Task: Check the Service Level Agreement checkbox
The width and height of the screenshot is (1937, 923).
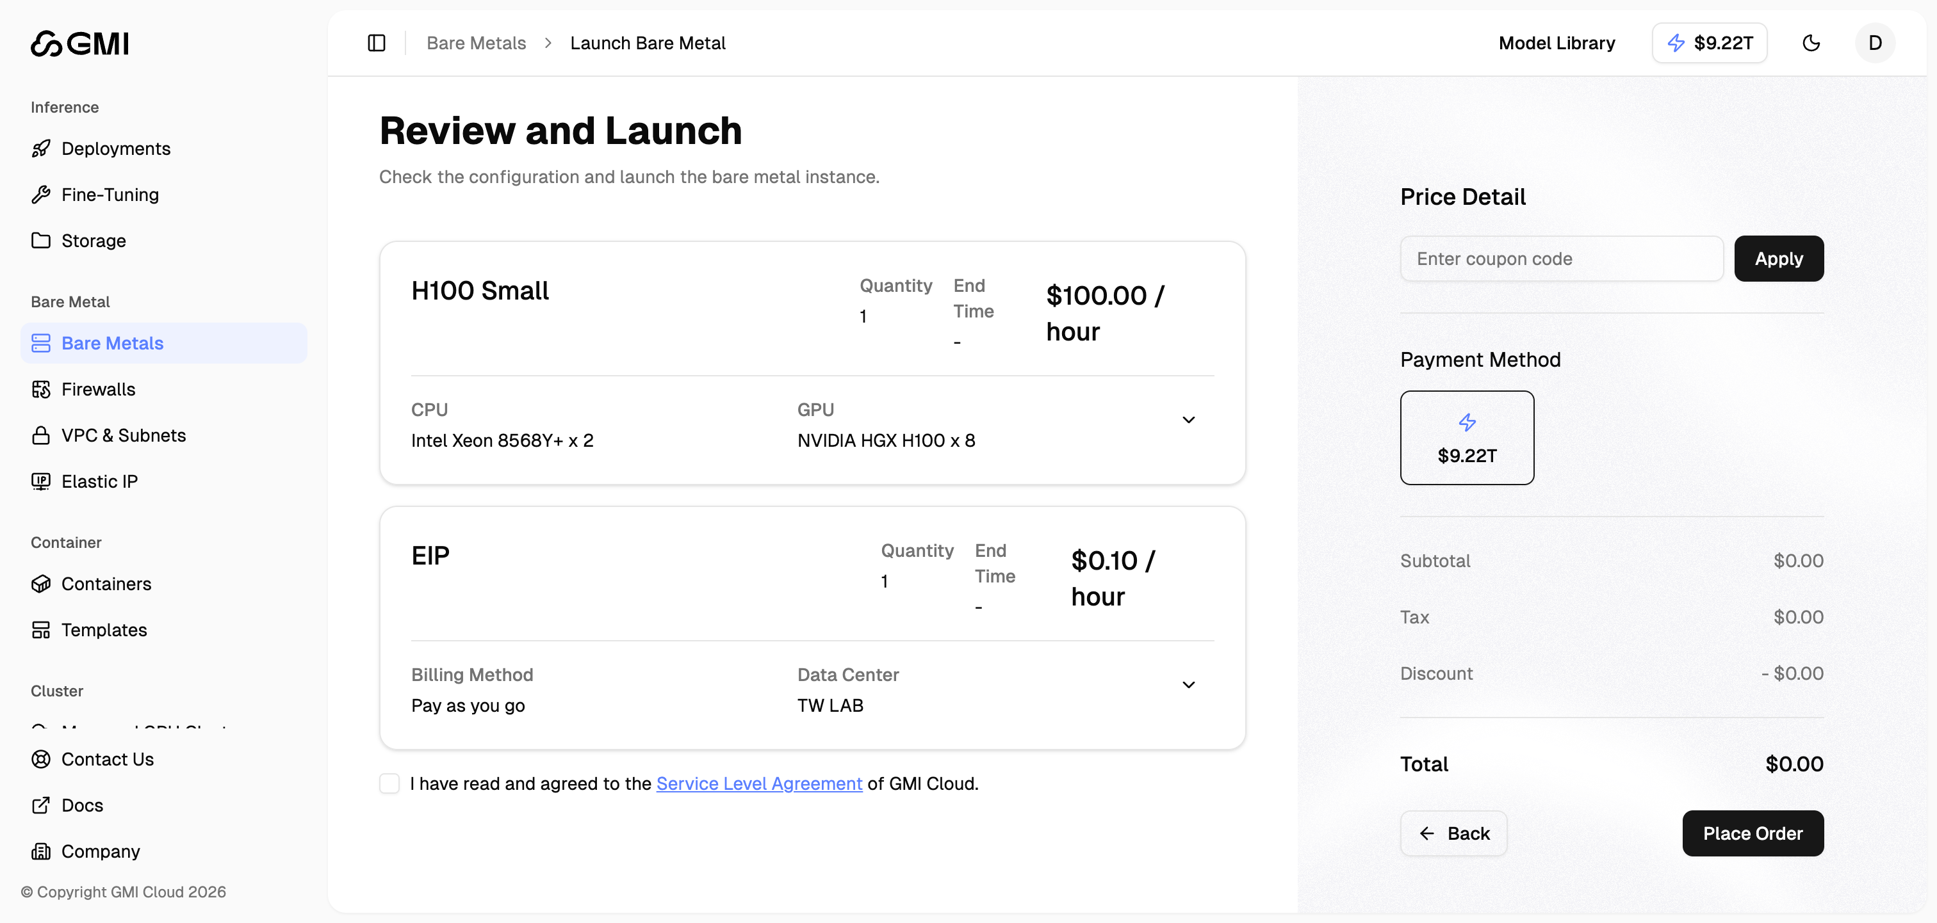Action: [x=389, y=783]
